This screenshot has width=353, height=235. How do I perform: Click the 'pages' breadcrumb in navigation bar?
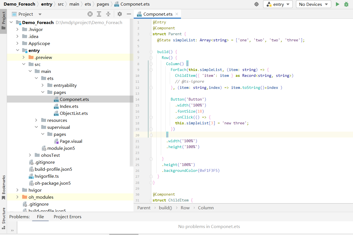pyautogui.click(x=103, y=4)
